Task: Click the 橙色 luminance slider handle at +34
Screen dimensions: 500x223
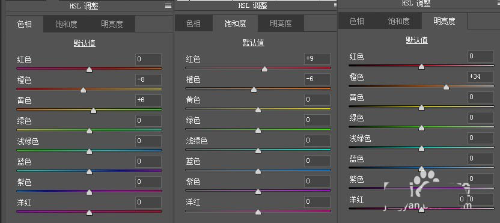Action: click(446, 87)
